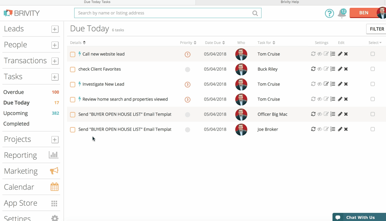
Task: Delete the check Client Favorites task
Action: point(346,69)
